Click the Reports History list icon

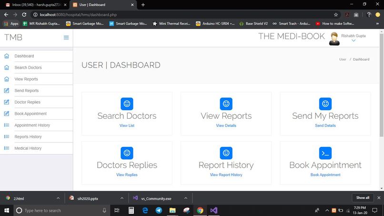(7, 136)
